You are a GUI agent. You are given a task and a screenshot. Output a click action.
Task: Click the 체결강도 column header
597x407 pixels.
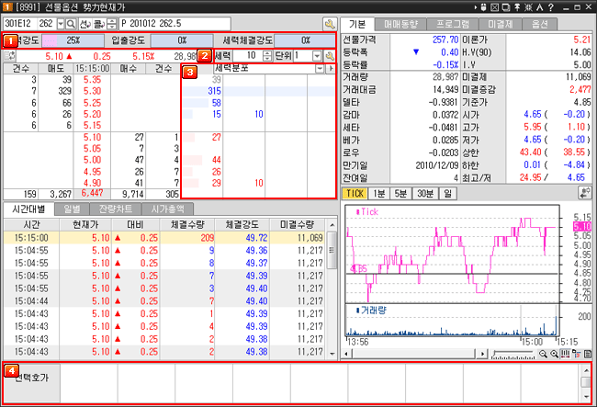click(242, 224)
